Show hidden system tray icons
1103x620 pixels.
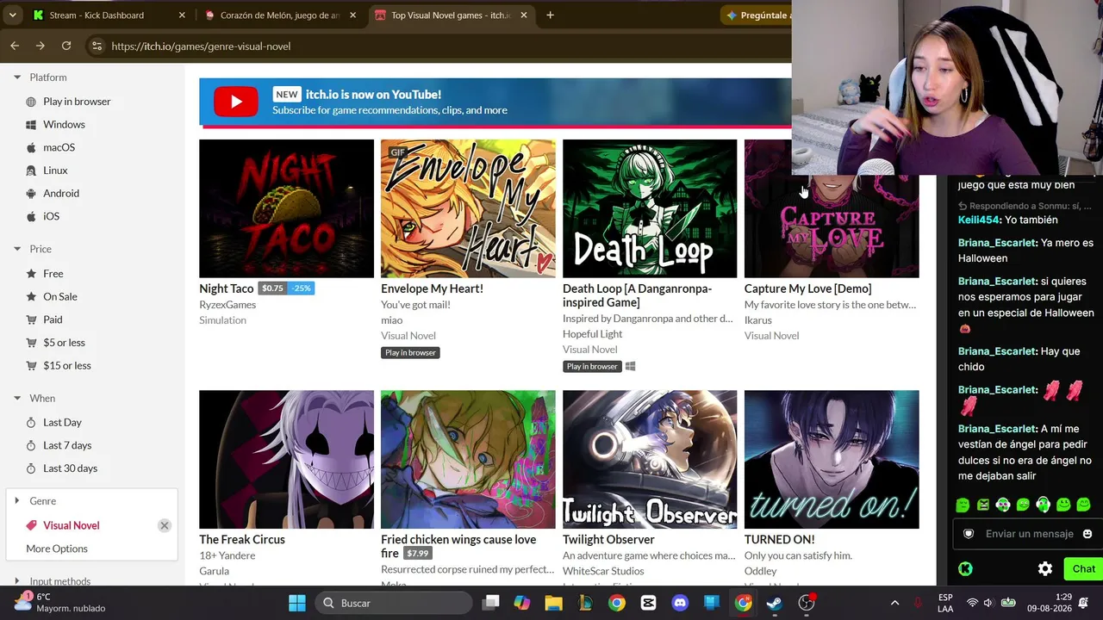pyautogui.click(x=894, y=603)
